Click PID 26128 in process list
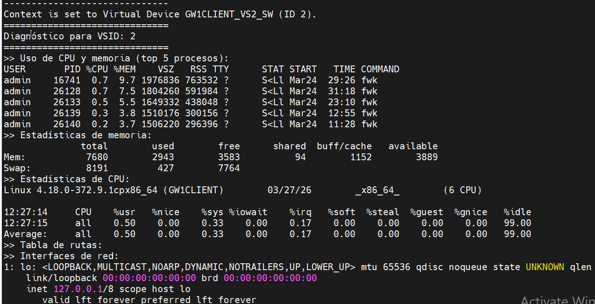 67,91
